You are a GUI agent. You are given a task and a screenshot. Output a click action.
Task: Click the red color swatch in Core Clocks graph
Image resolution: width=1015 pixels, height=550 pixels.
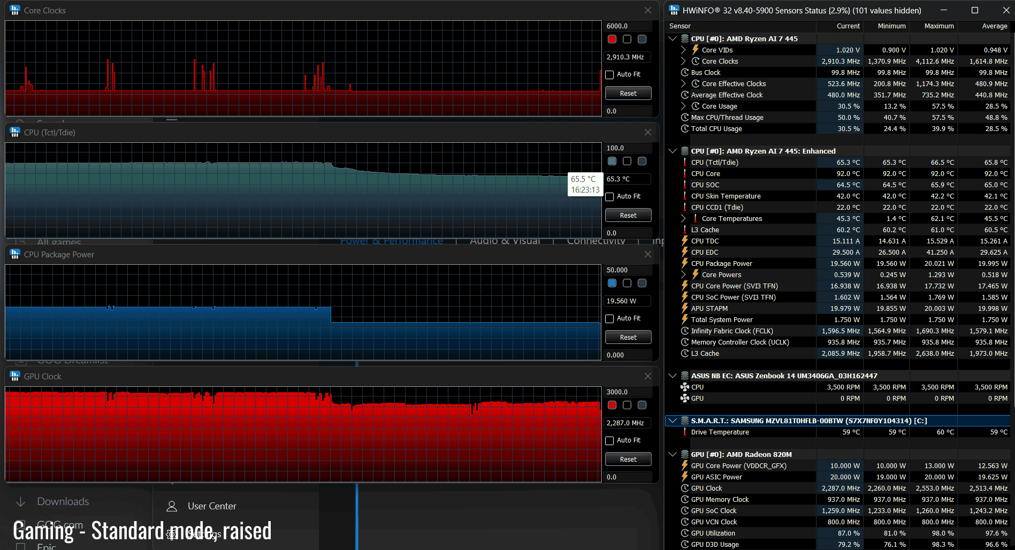point(612,39)
